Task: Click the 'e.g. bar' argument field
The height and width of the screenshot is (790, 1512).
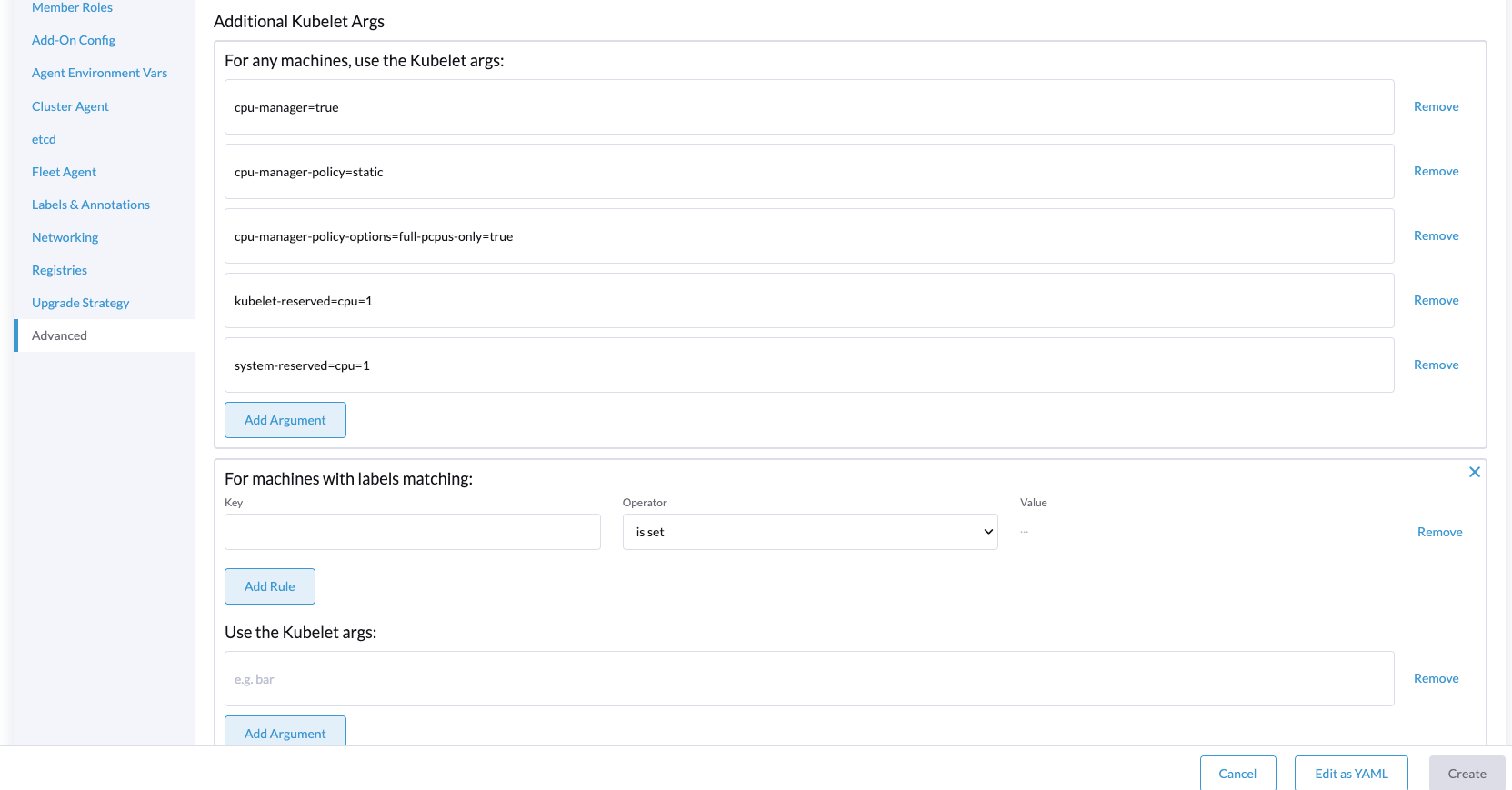Action: tap(809, 679)
